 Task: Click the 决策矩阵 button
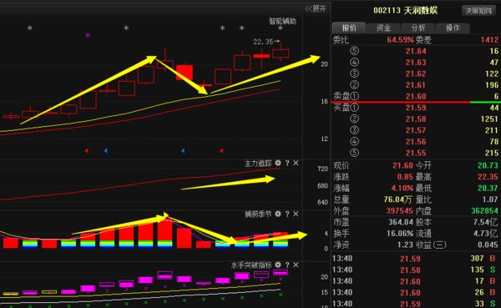(x=478, y=11)
